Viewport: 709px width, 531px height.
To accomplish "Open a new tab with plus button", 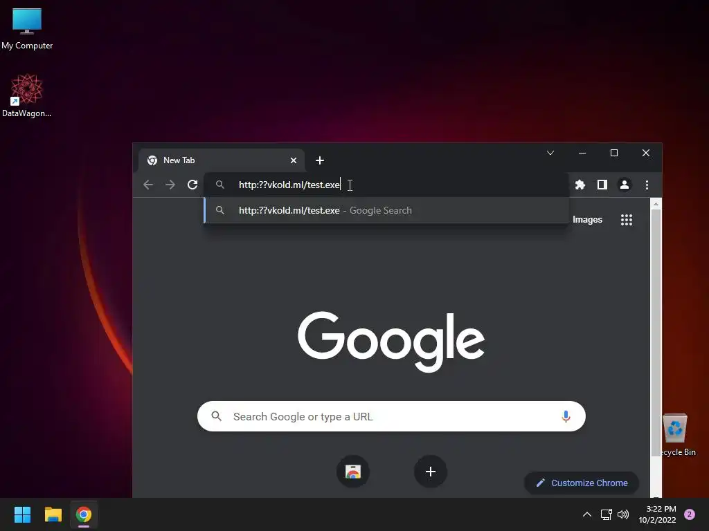I will [320, 160].
